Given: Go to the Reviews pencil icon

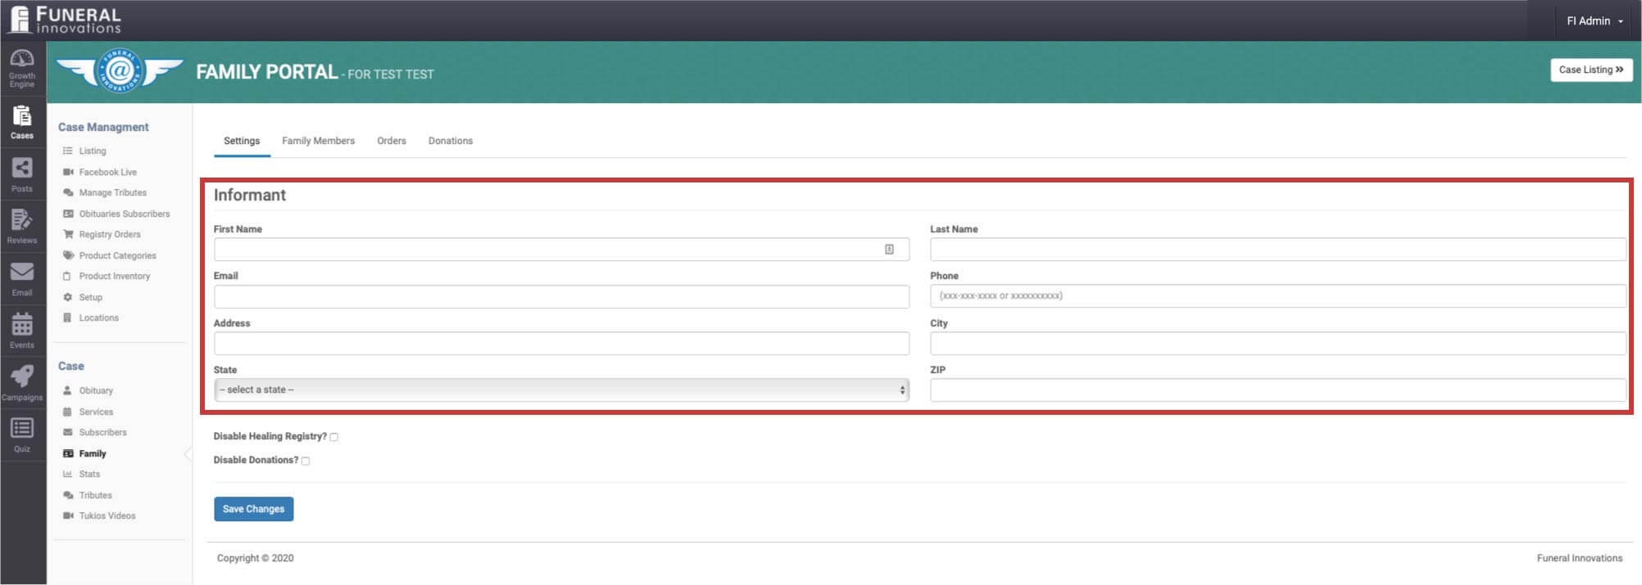Looking at the screenshot, I should [22, 220].
